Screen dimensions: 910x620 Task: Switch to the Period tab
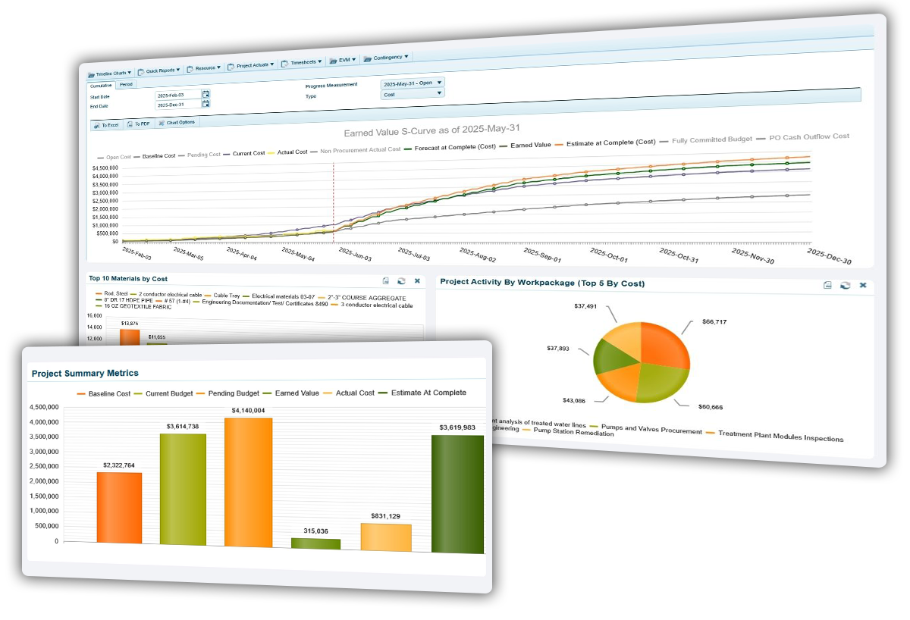[126, 84]
